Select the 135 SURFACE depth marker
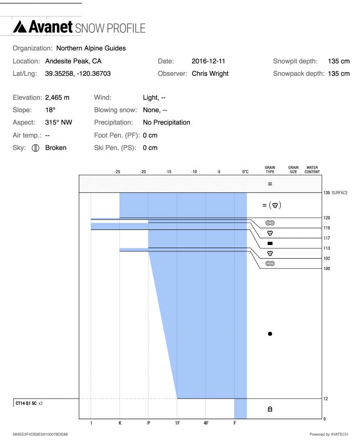 coord(336,193)
